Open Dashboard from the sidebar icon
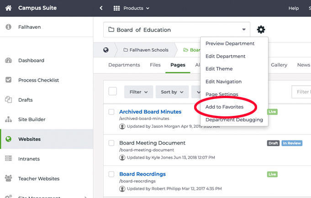Screen dimensions: 311x198 point(8,60)
